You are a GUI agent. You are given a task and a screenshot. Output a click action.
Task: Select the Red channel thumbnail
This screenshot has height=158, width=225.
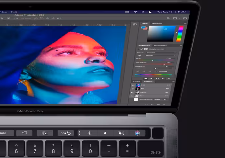tap(137, 89)
